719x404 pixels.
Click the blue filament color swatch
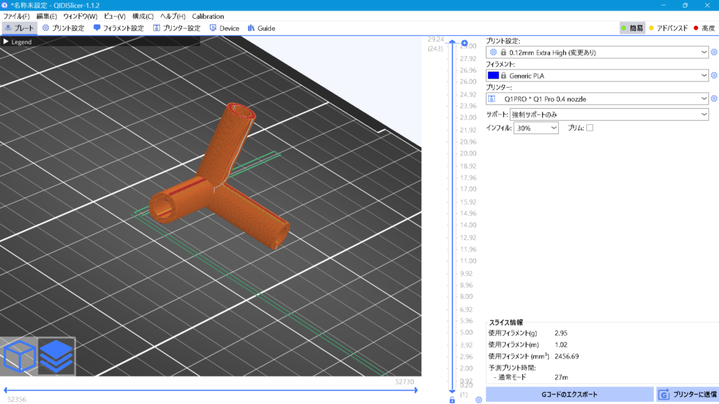493,75
